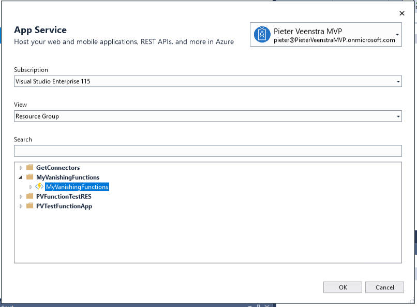Click the account badge icon
The image size is (417, 307).
click(x=262, y=35)
